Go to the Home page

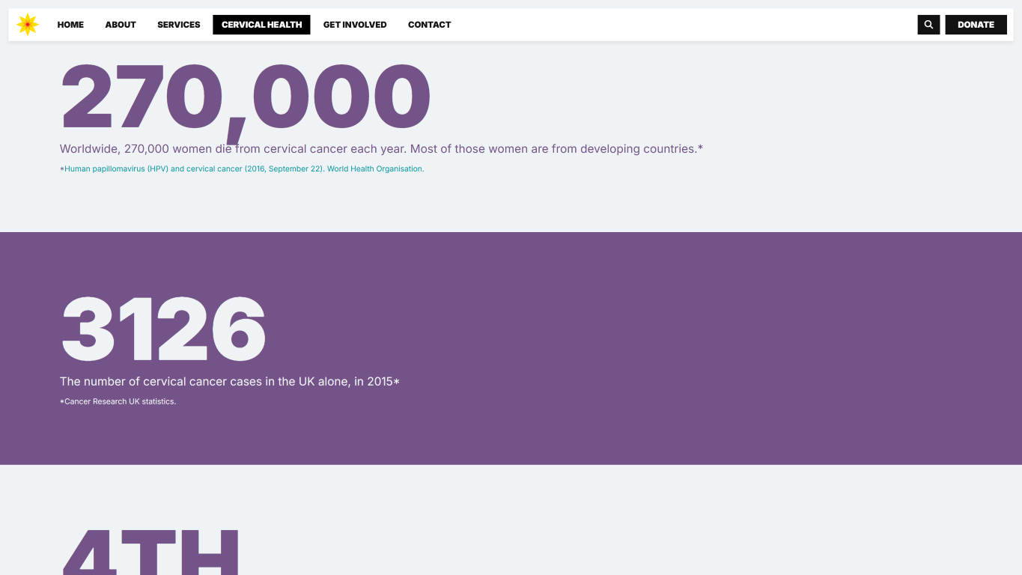[x=70, y=25]
